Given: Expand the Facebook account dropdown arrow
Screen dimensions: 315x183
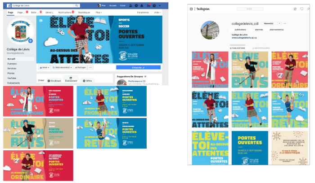Looking at the screenshot, I should point(160,5).
